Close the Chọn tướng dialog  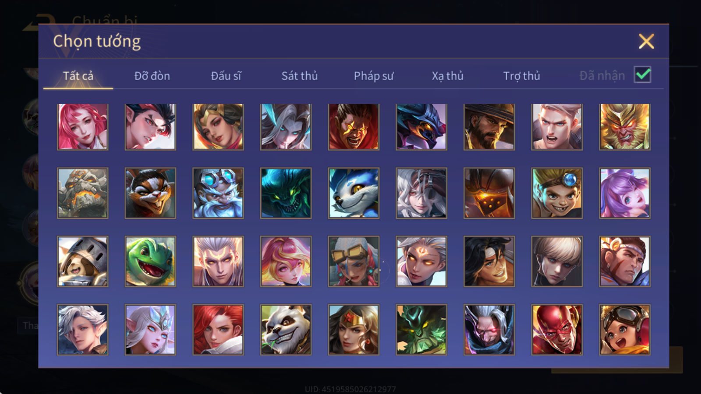[x=646, y=42]
